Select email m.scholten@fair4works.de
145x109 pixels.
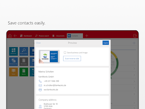coord(55,85)
